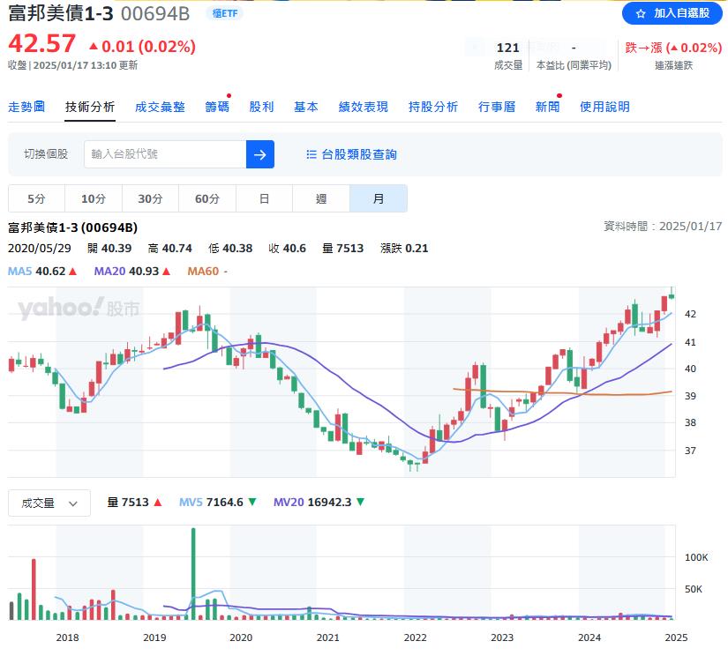Click the 量 7513 value in chart header
This screenshot has width=728, height=656.
343,248
